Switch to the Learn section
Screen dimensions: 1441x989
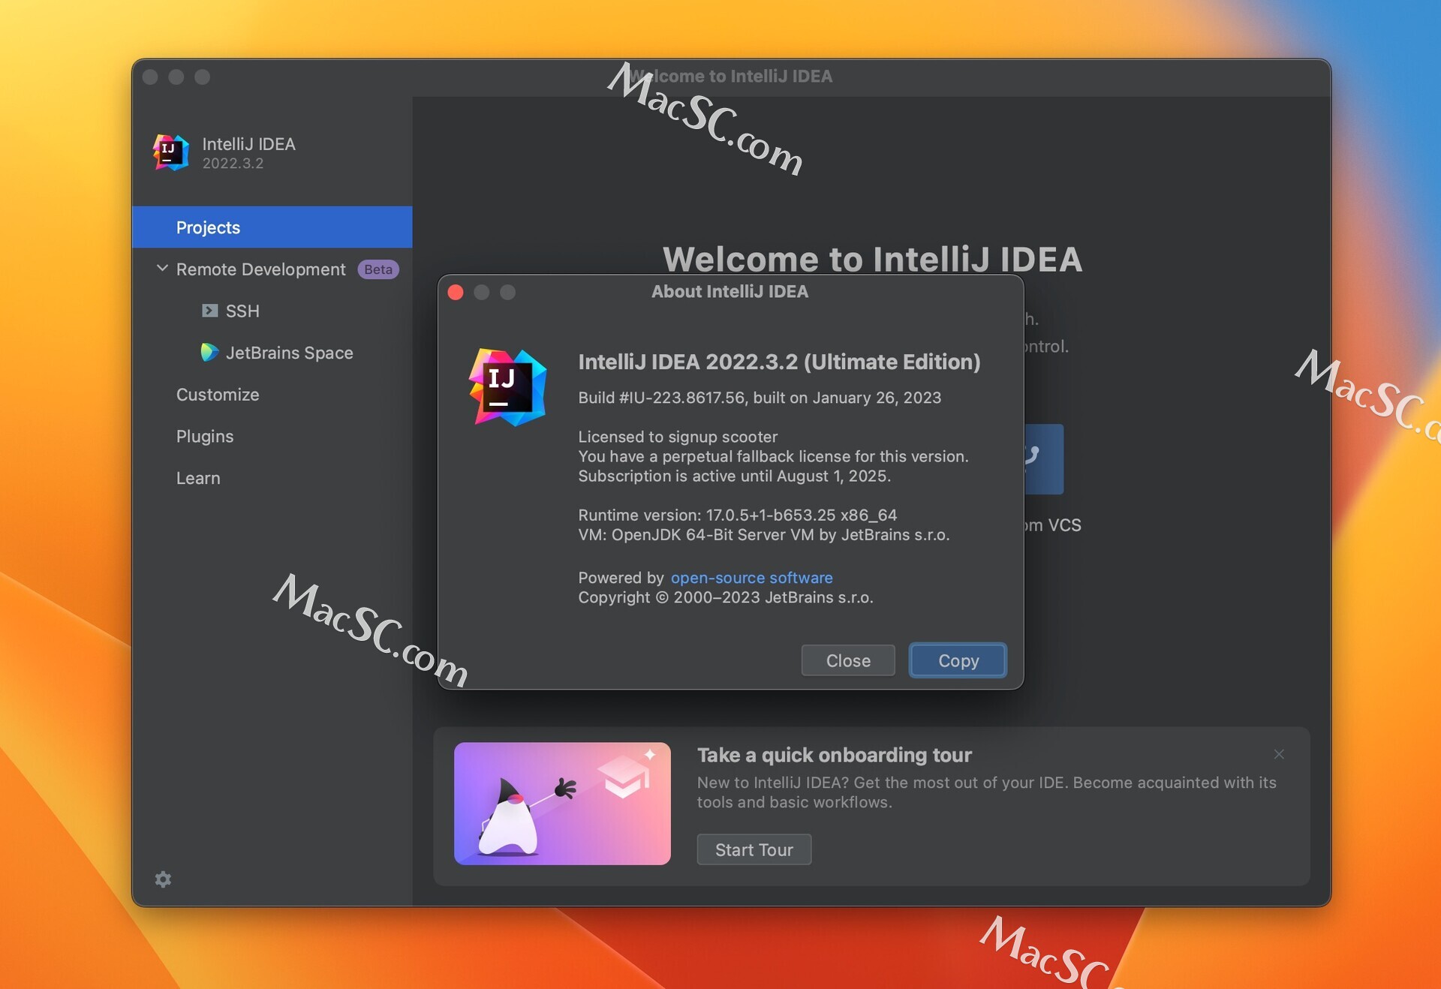[x=198, y=478]
